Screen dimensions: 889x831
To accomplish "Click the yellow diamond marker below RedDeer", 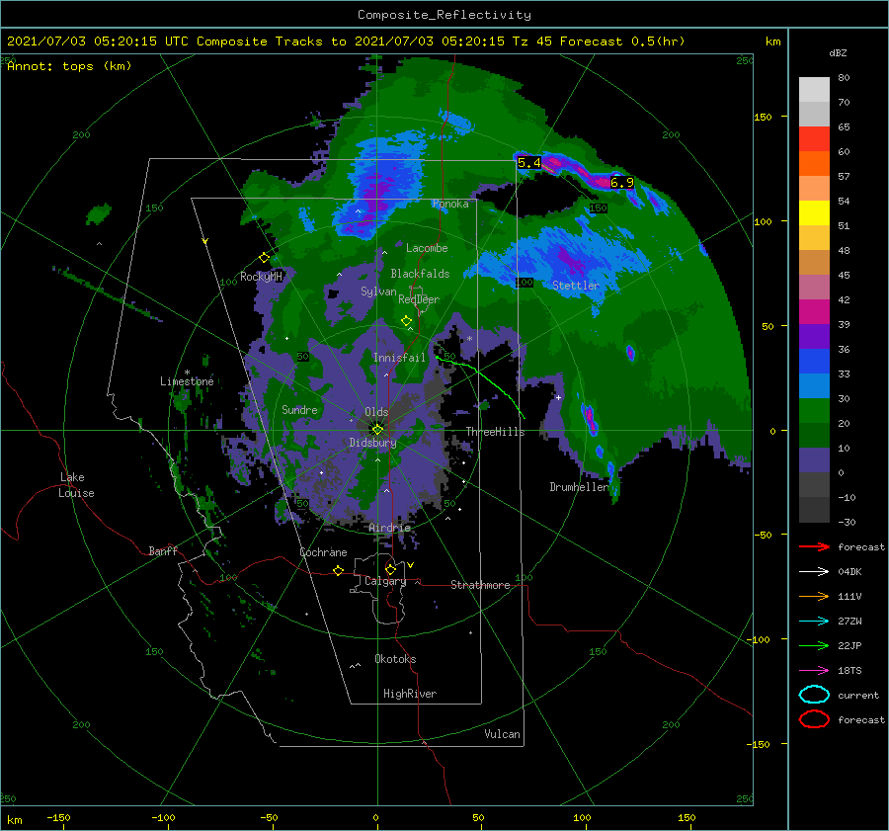I will coord(407,320).
